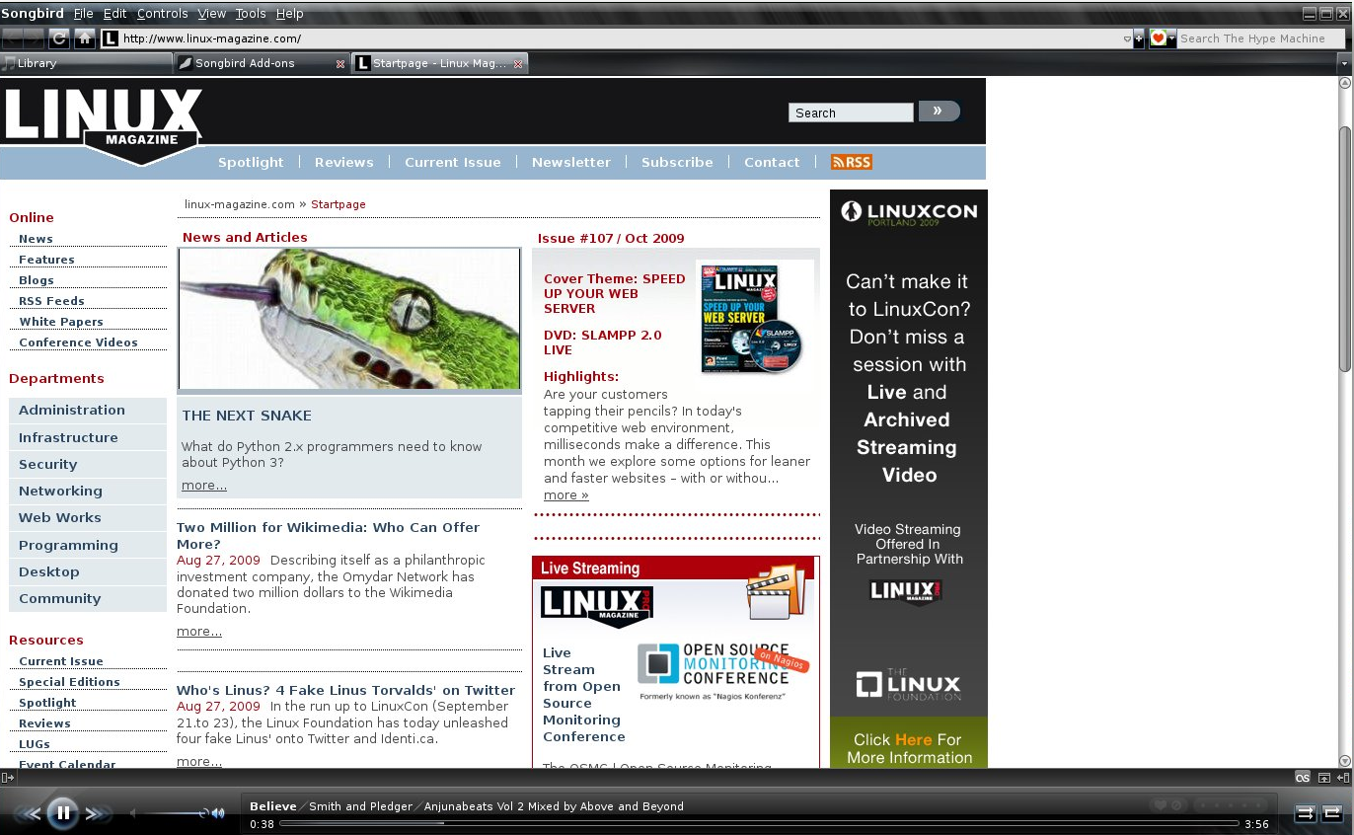Open the File menu
Image resolution: width=1354 pixels, height=835 pixels.
coord(84,14)
